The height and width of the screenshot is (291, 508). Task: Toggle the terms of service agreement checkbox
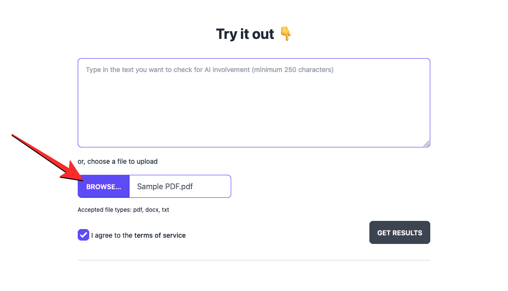click(x=83, y=235)
